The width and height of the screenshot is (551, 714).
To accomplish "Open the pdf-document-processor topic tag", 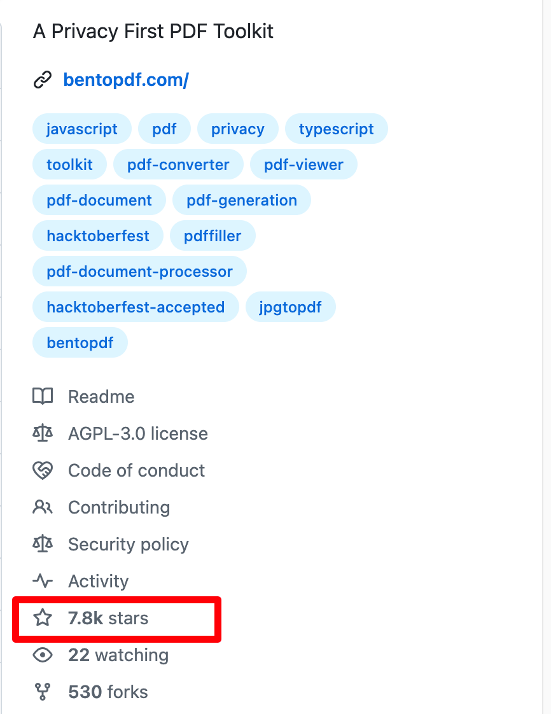I will 139,272.
